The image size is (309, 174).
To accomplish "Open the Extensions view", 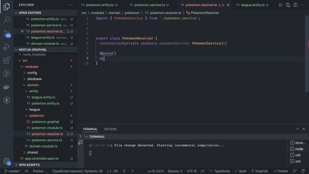I will [7, 60].
